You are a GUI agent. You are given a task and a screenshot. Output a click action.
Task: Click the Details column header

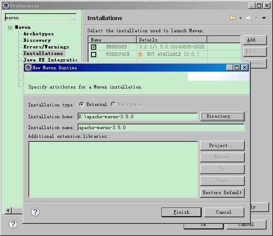tap(172, 40)
